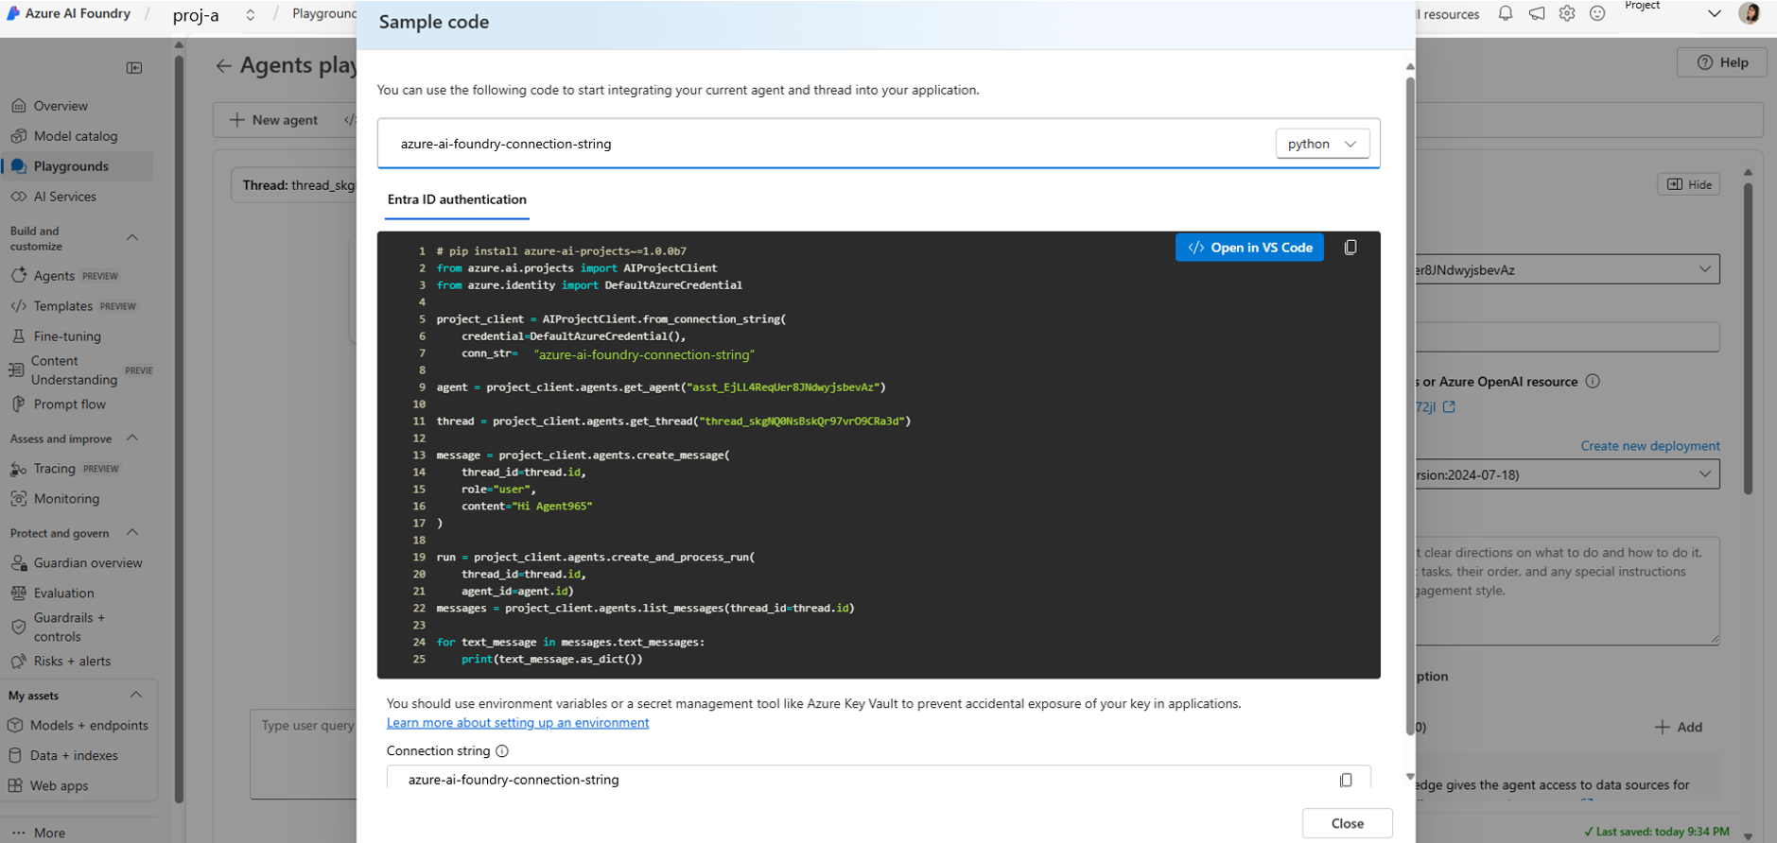Click the sample code dialog scrollbar
Screen dimensions: 1777x843
1410,406
